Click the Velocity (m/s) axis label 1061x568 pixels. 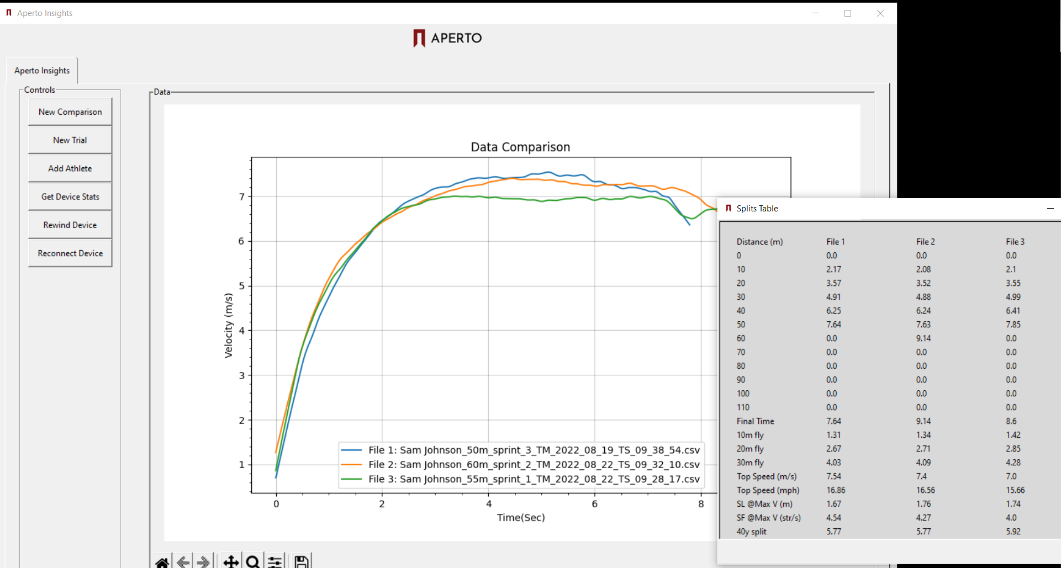[229, 326]
